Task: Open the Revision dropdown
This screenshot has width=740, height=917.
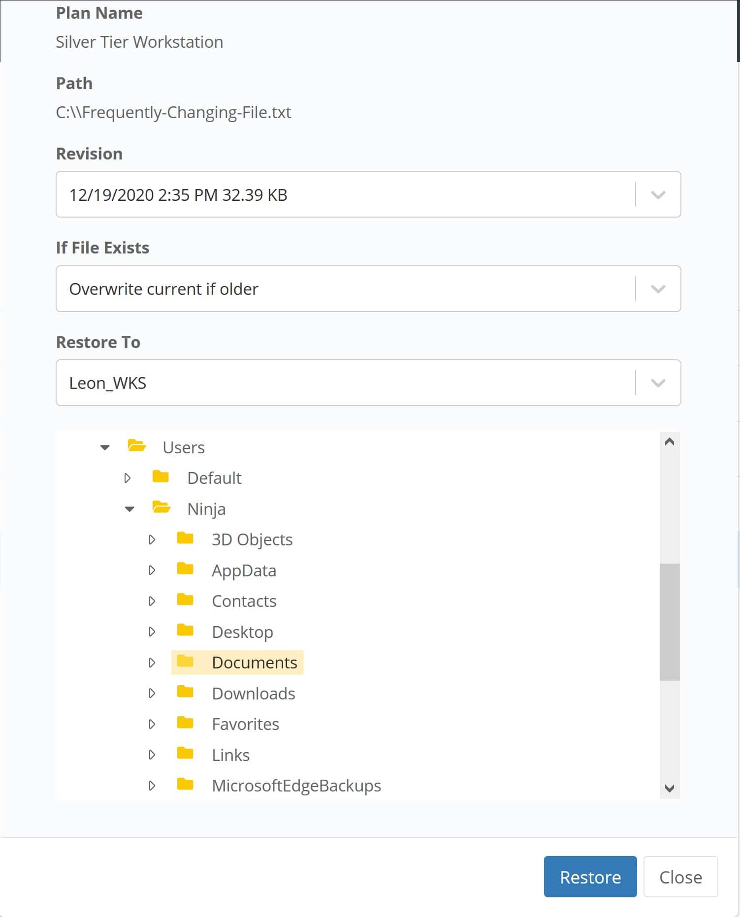Action: click(x=658, y=194)
